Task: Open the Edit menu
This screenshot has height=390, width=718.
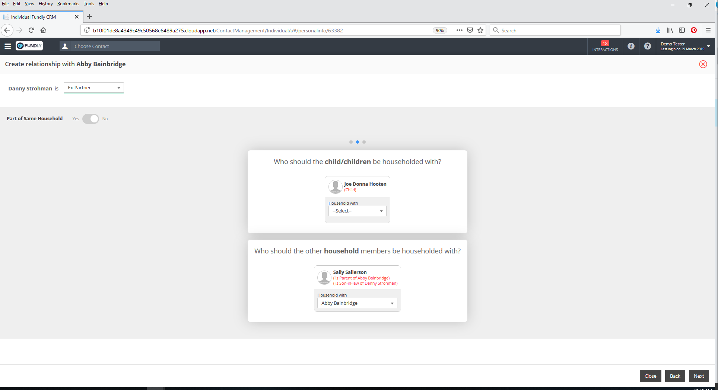Action: coord(17,4)
